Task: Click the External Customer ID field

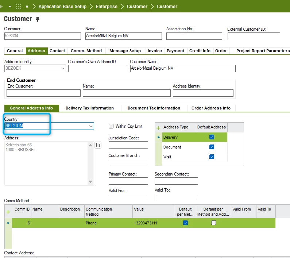Action: [x=254, y=36]
